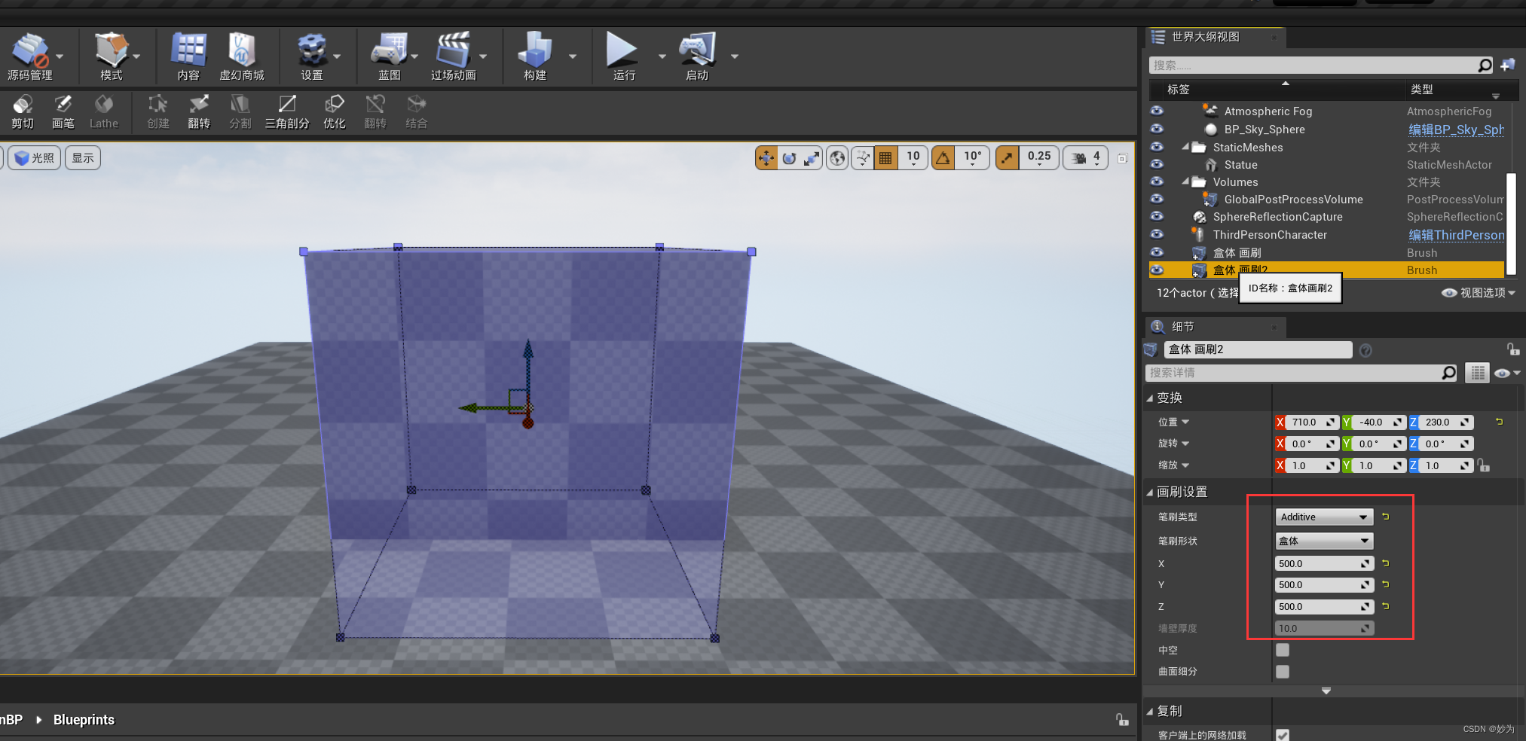Open the 笔刷类型 Additive dropdown
The width and height of the screenshot is (1526, 741).
click(1324, 517)
